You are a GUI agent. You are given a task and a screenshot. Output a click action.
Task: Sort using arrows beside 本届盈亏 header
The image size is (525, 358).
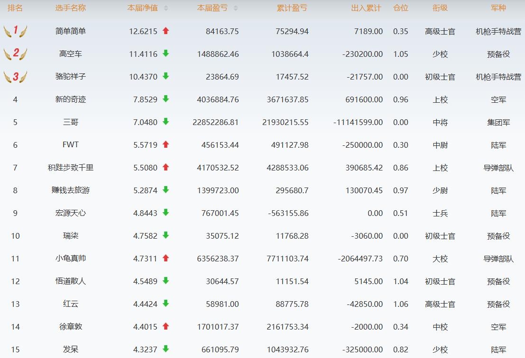(236, 8)
